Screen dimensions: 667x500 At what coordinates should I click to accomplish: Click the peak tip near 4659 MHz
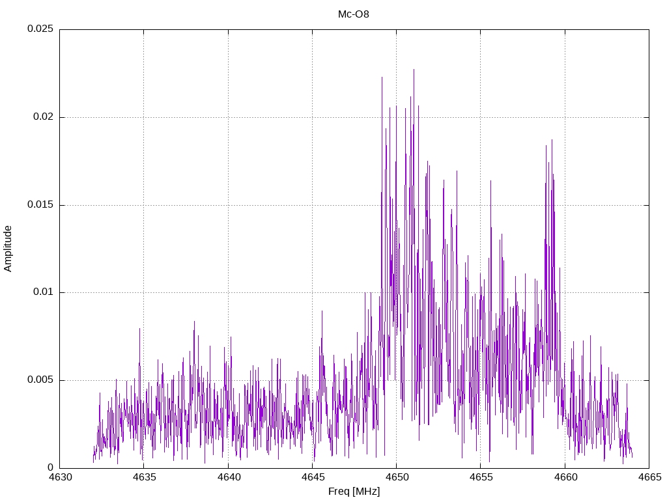click(552, 141)
